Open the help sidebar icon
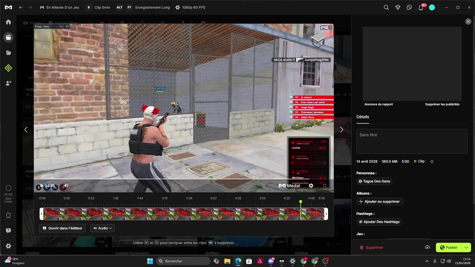 point(8,231)
